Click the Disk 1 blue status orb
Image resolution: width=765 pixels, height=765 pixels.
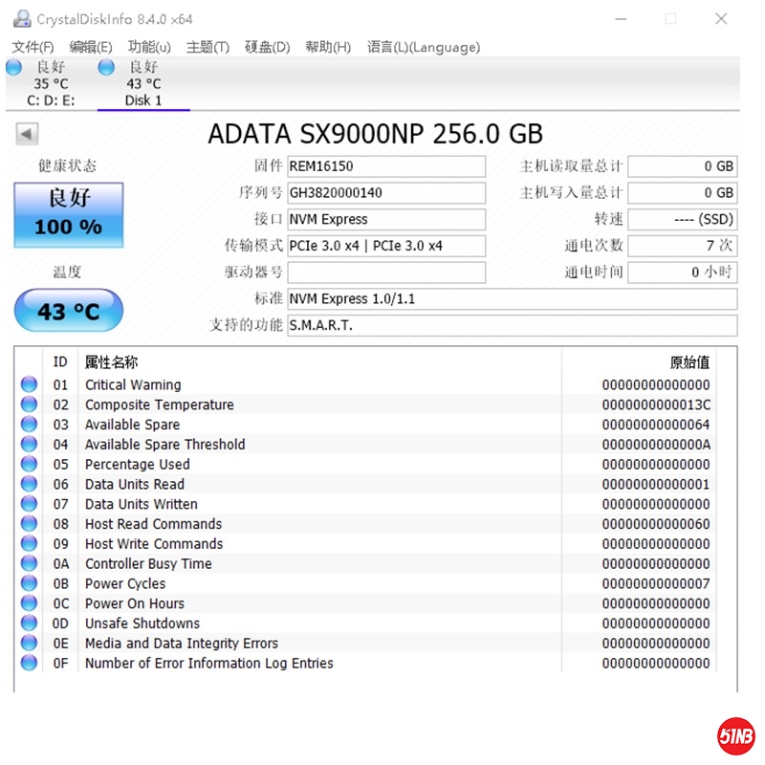click(x=107, y=67)
